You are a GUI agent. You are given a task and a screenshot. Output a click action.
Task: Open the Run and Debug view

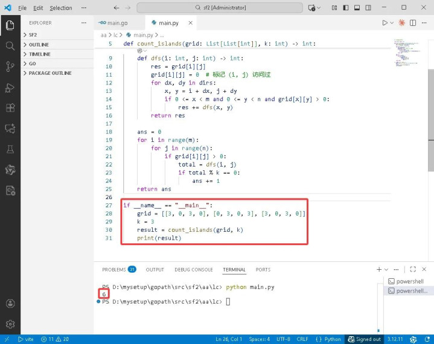point(10,88)
